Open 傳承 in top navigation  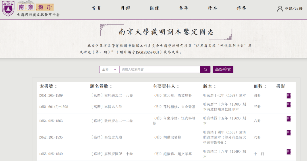tap(242, 8)
